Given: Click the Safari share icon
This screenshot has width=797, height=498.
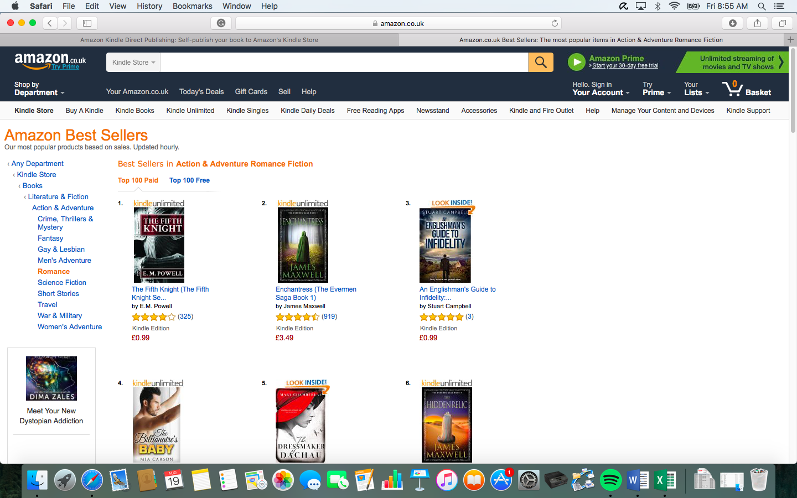Looking at the screenshot, I should [757, 23].
